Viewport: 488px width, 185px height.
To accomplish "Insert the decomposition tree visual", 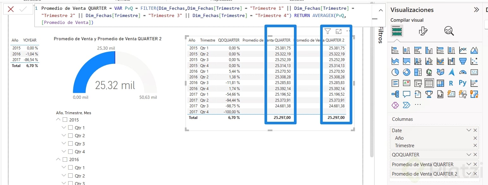I will tap(395, 94).
